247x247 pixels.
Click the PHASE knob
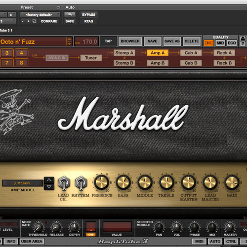[195, 227]
